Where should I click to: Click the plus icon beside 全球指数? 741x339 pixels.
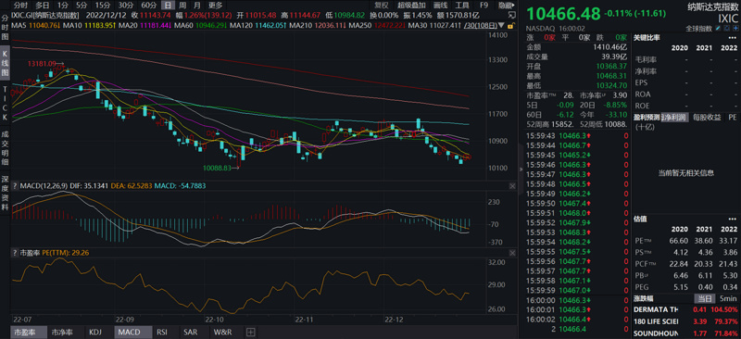(x=735, y=28)
